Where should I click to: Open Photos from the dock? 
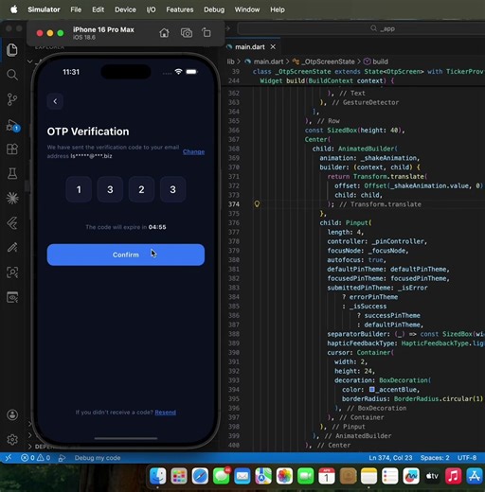pyautogui.click(x=284, y=476)
